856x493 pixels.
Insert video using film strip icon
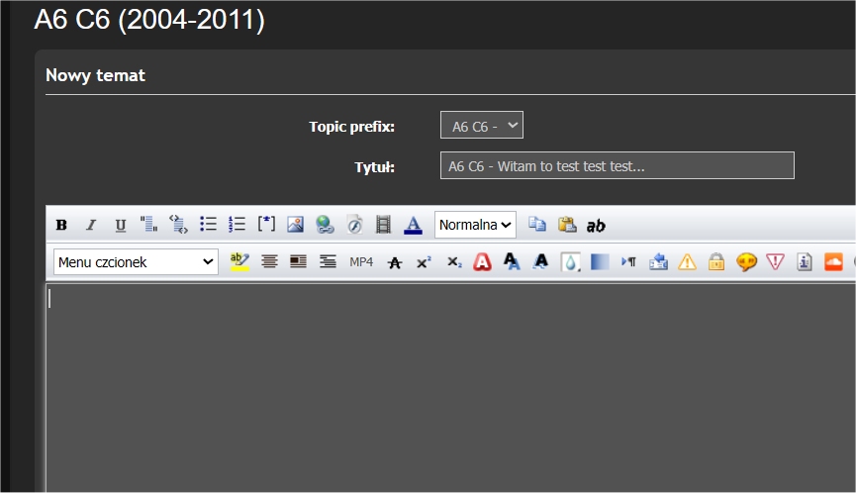tap(383, 225)
